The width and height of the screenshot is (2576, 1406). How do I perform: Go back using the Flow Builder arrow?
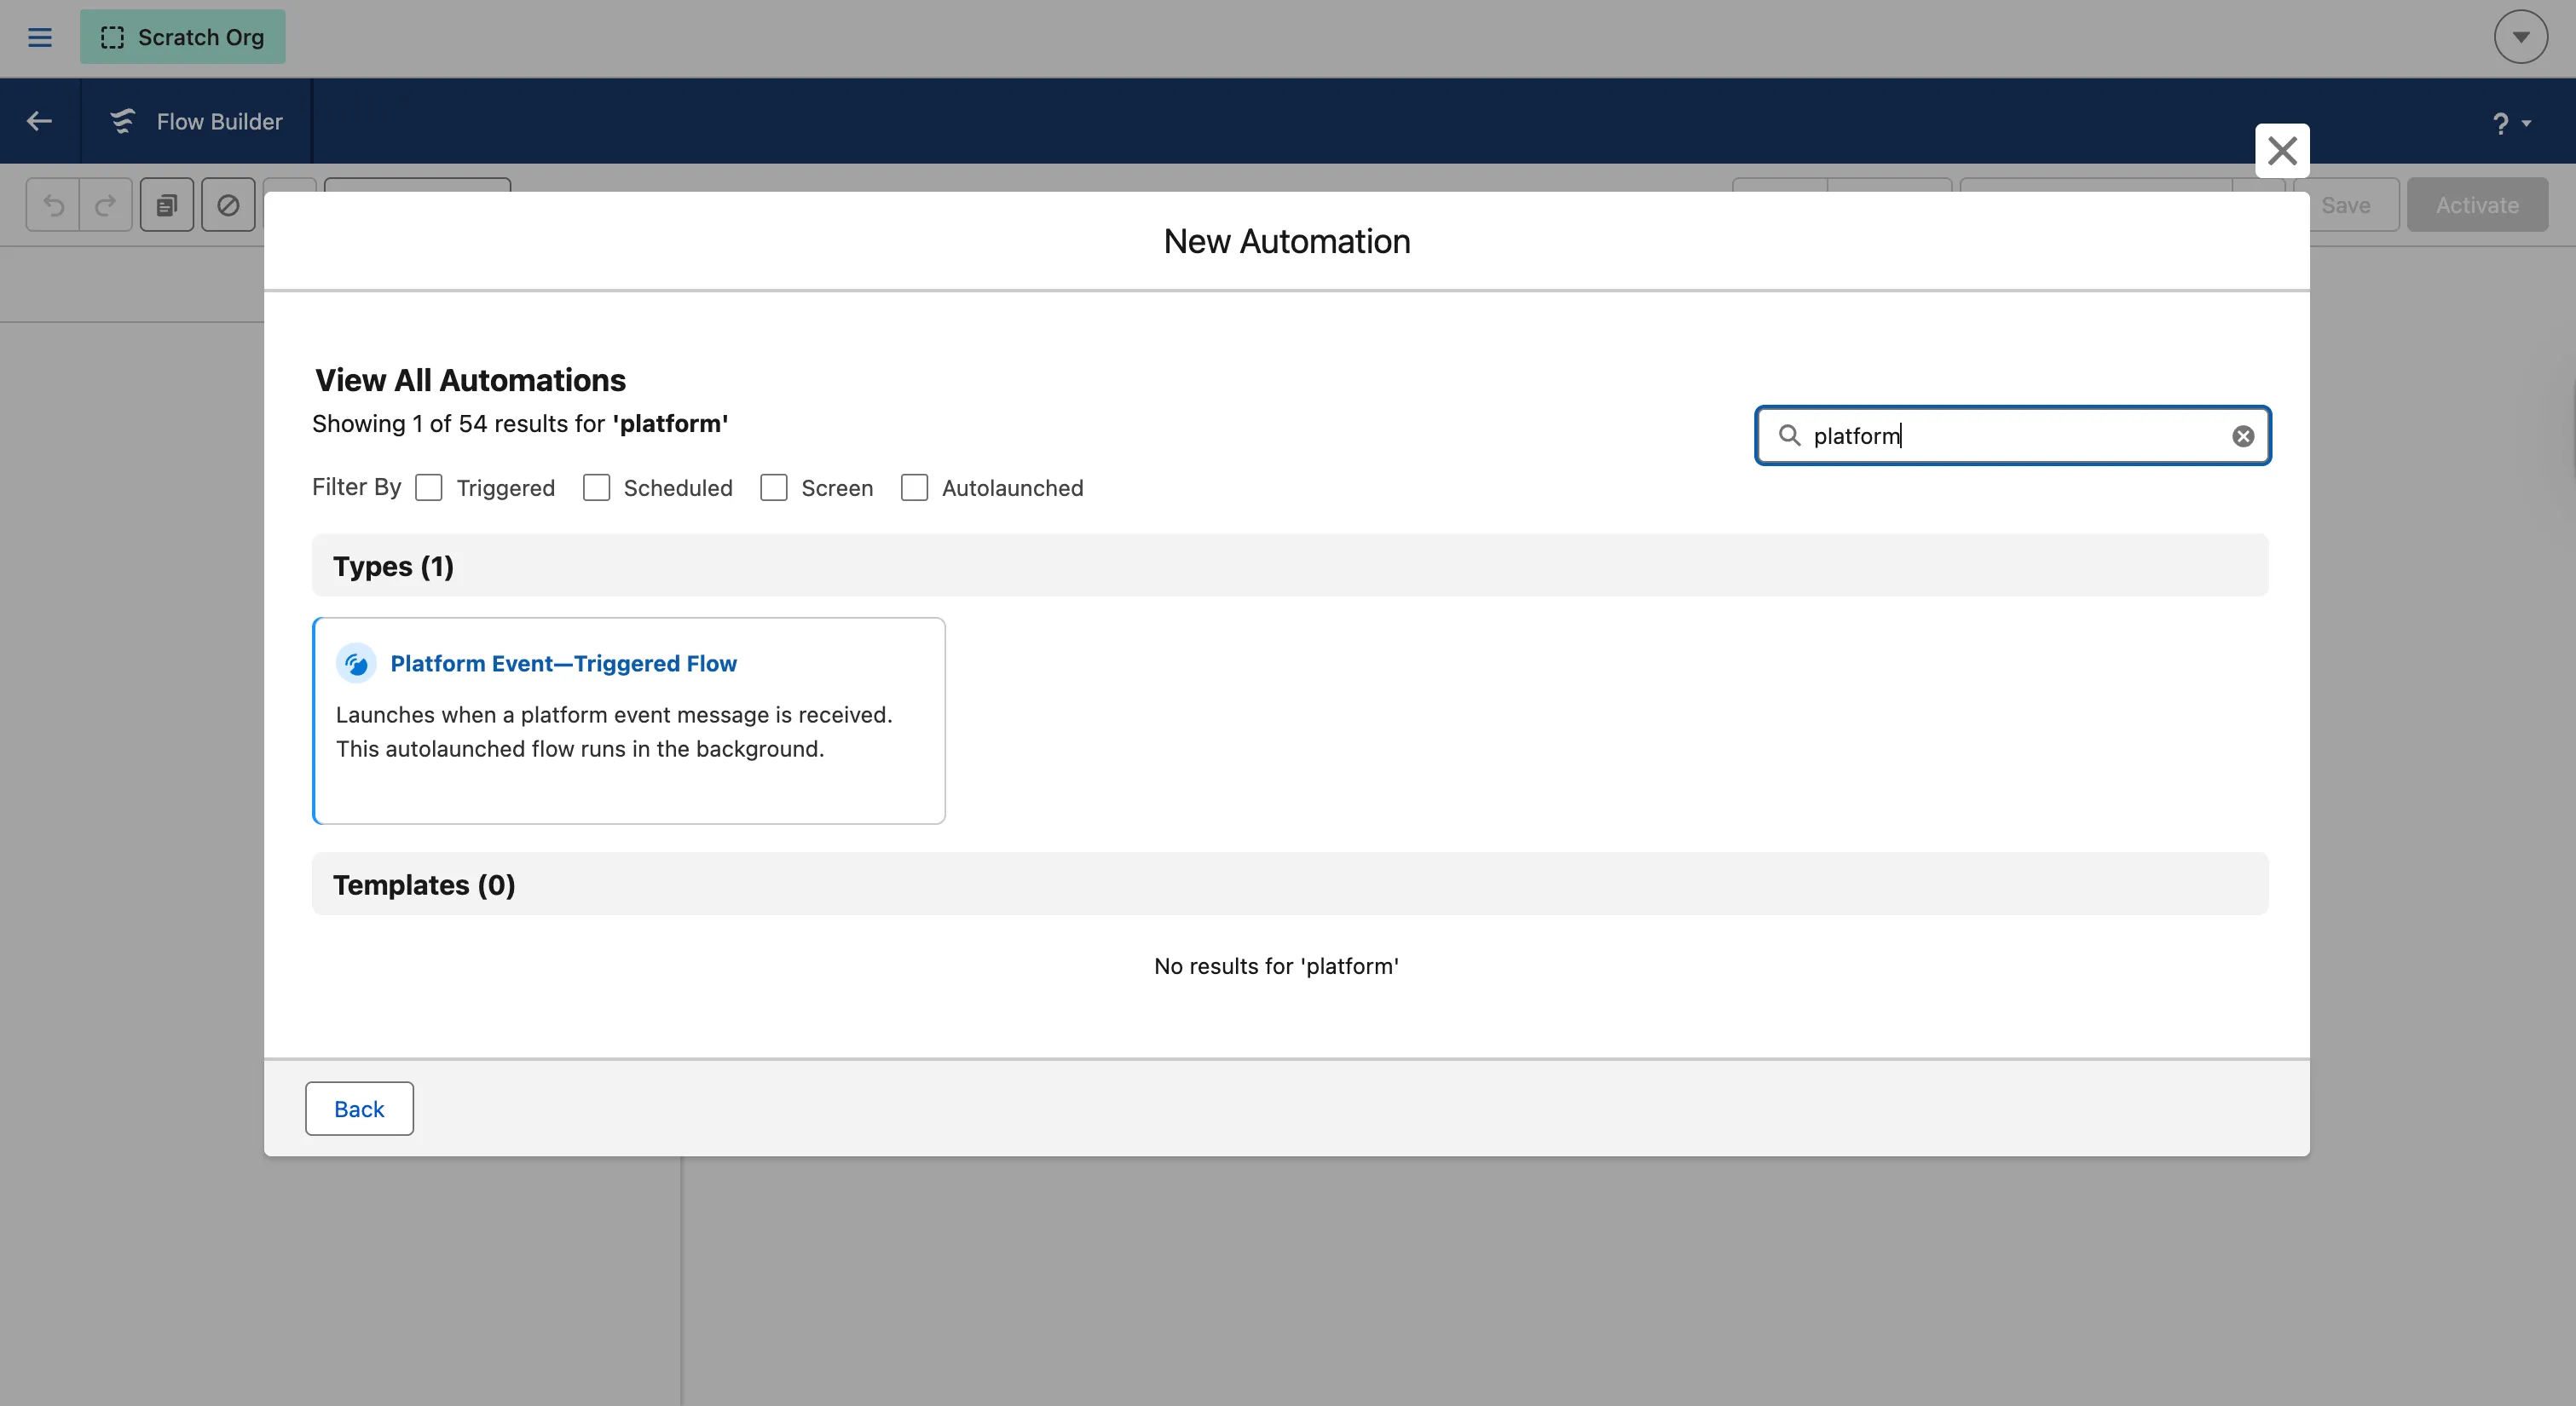click(39, 121)
